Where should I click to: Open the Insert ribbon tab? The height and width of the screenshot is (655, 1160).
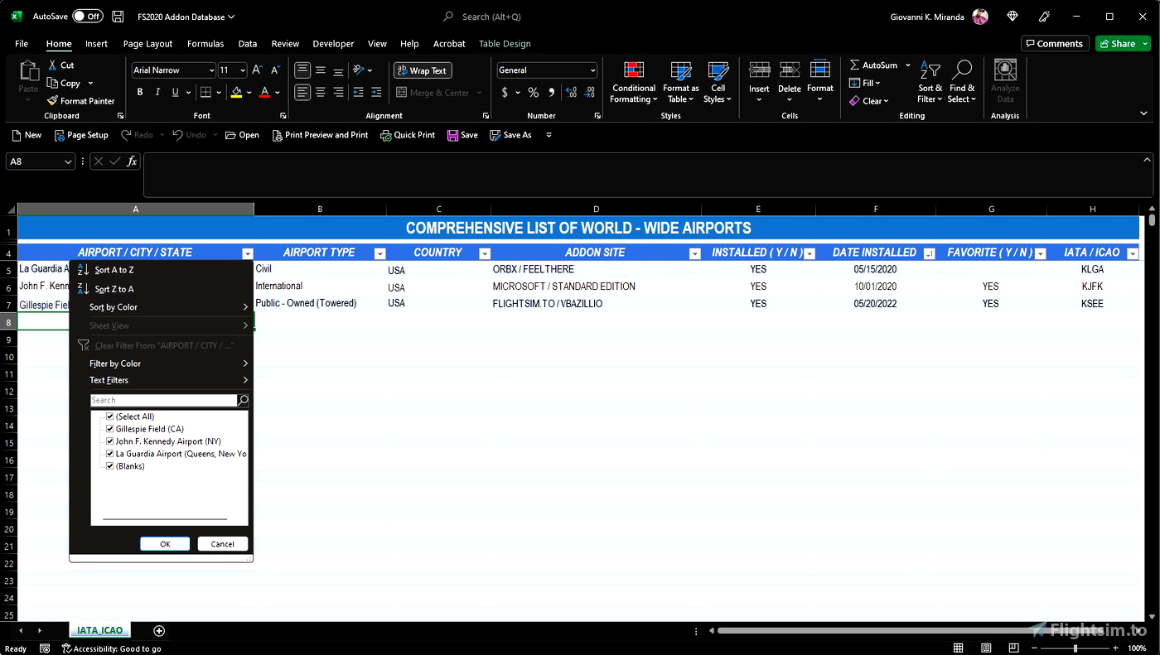[x=96, y=44]
